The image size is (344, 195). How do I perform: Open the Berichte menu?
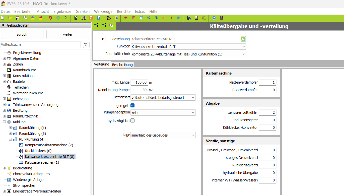click(123, 12)
